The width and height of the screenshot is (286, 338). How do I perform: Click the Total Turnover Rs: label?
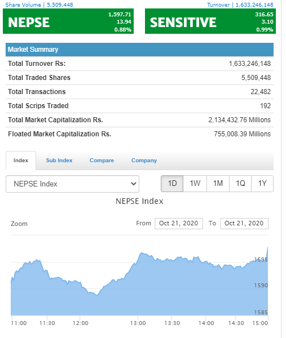coord(37,64)
